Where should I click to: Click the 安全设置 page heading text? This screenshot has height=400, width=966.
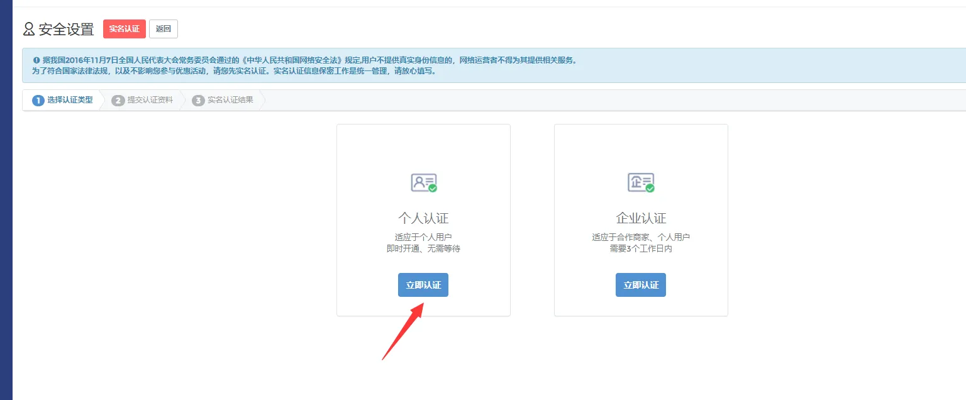click(66, 29)
